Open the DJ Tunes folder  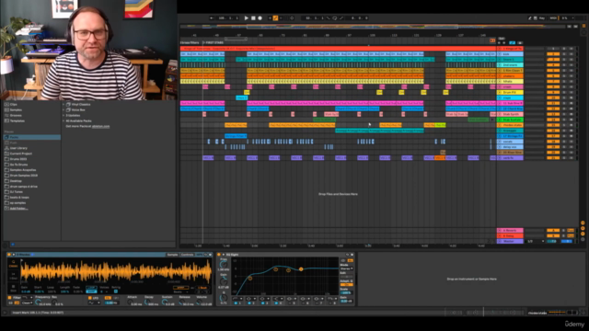click(17, 192)
